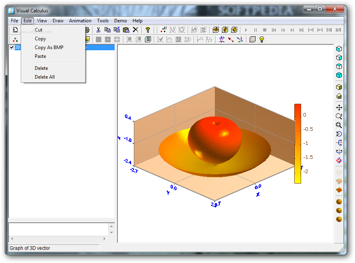This screenshot has width=355, height=263.
Task: Open the Demo menu
Action: tap(121, 21)
